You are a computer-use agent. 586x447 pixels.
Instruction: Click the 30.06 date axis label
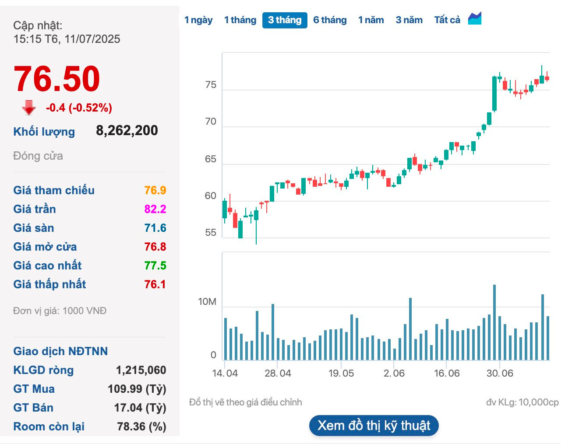coord(500,374)
